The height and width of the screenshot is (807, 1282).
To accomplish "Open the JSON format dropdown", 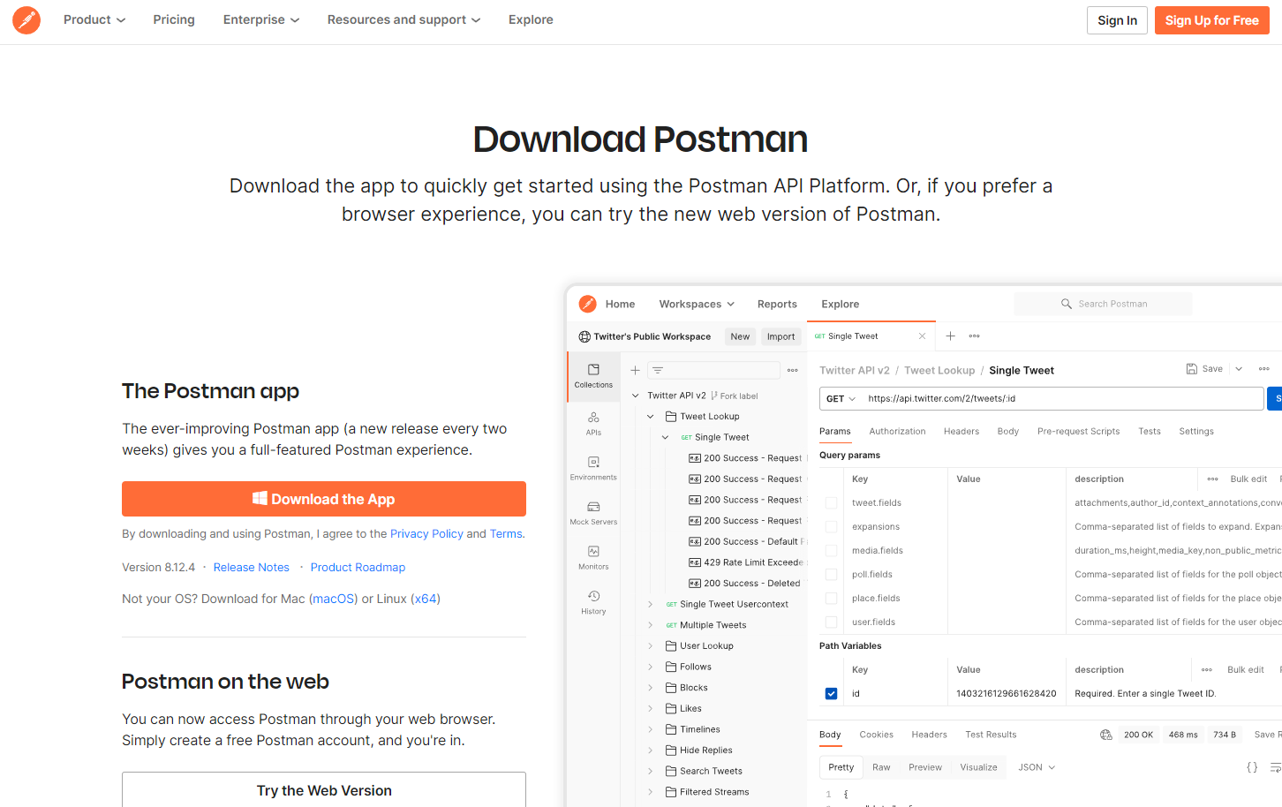I will click(1037, 767).
